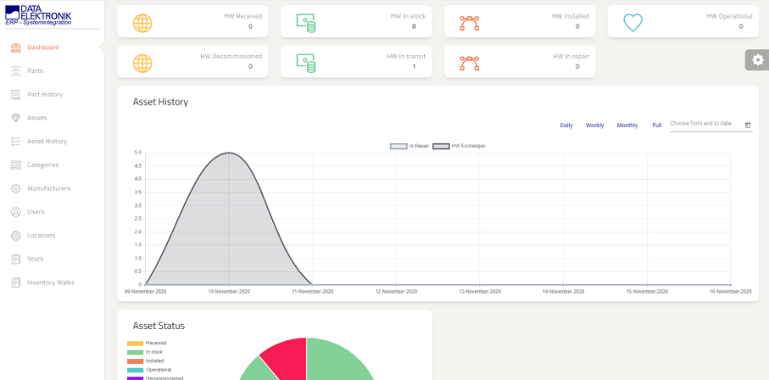Click the vector icon on HW Installed card
This screenshot has width=769, height=380.
[x=470, y=23]
